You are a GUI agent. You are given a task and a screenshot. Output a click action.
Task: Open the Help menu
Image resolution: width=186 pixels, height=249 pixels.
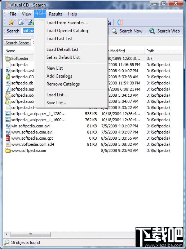tap(72, 14)
